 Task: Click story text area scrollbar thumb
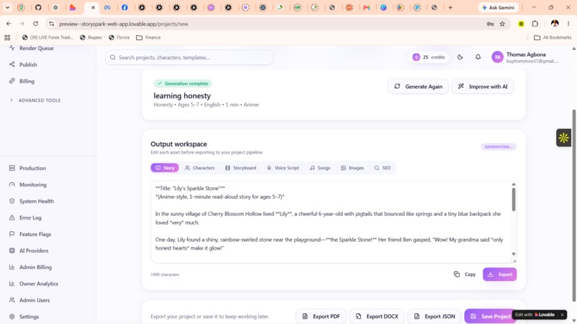click(x=513, y=199)
